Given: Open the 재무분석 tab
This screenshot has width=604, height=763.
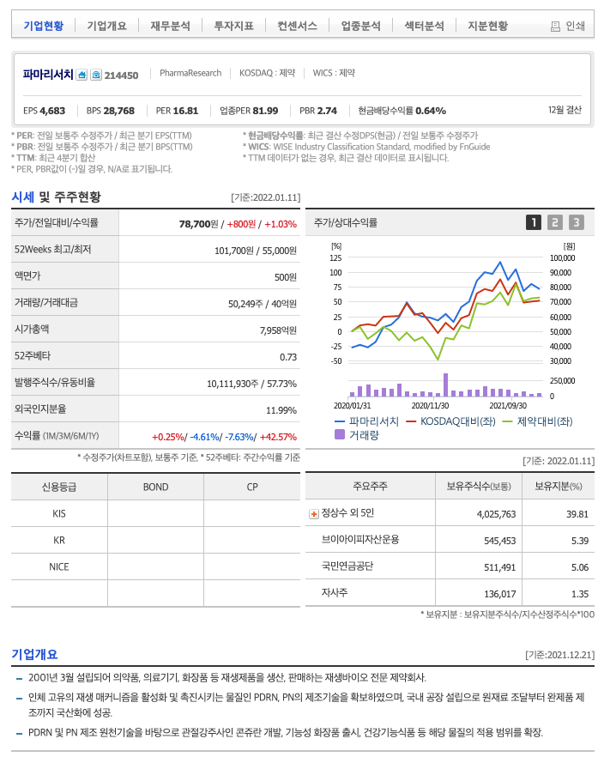Looking at the screenshot, I should click(x=170, y=25).
